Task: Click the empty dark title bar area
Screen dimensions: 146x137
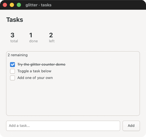Action: pos(98,5)
